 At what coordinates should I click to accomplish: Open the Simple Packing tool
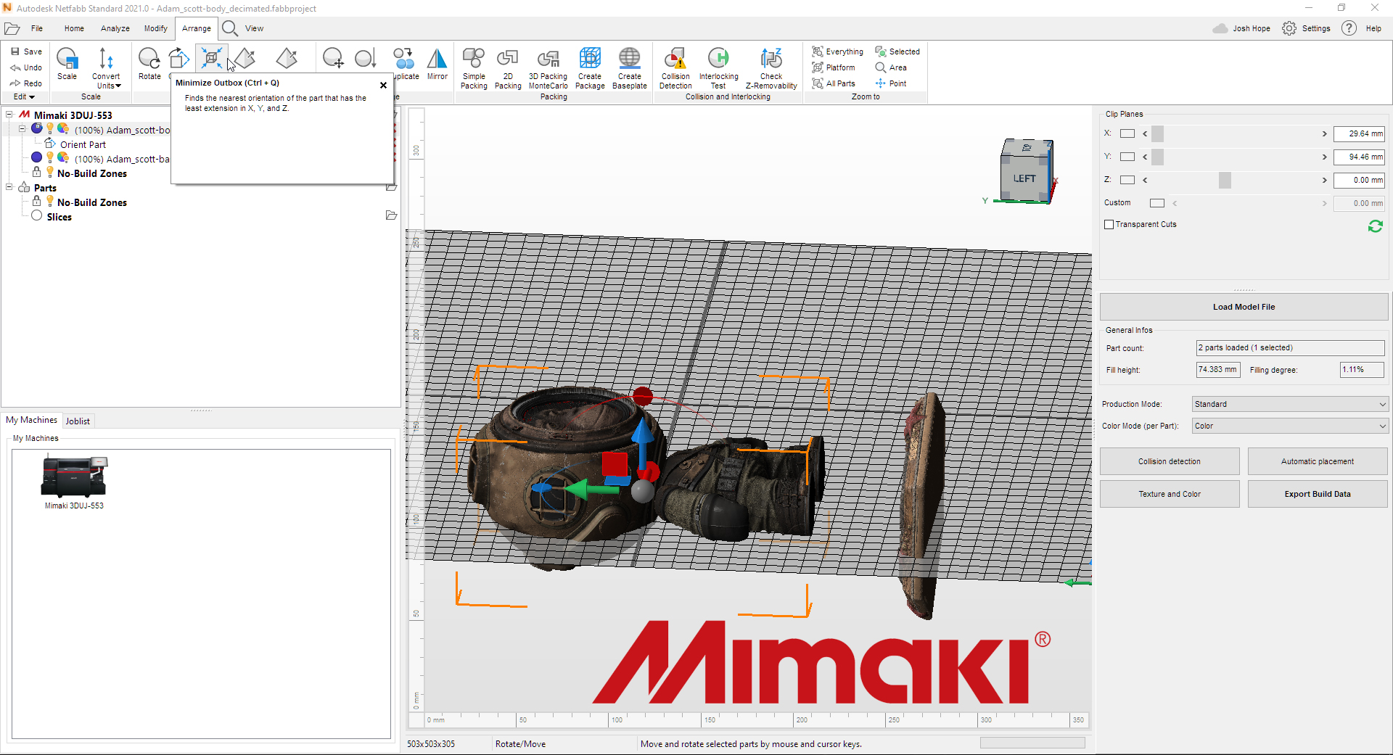click(x=474, y=59)
